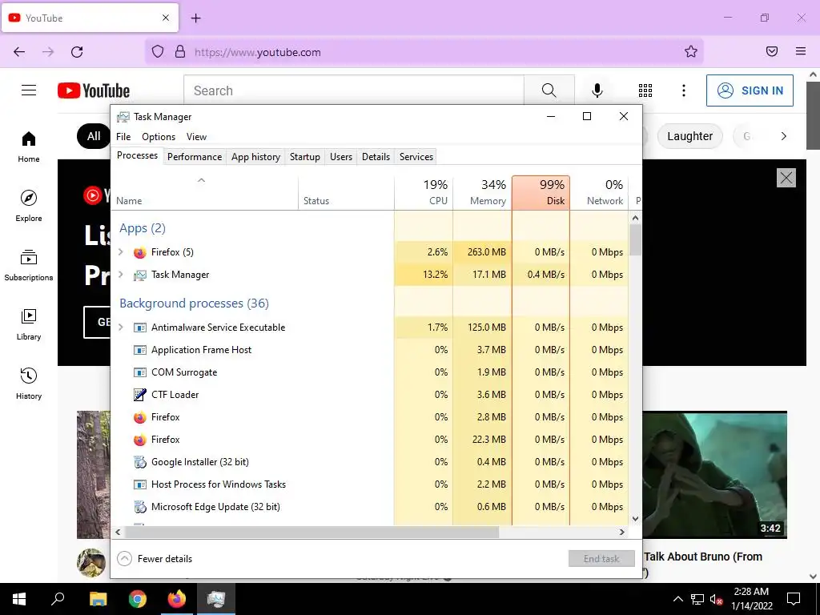Viewport: 820px width, 615px height.
Task: Open Library in YouTube sidebar
Action: 29,325
